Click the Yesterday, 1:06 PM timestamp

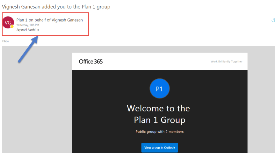[x=28, y=25]
